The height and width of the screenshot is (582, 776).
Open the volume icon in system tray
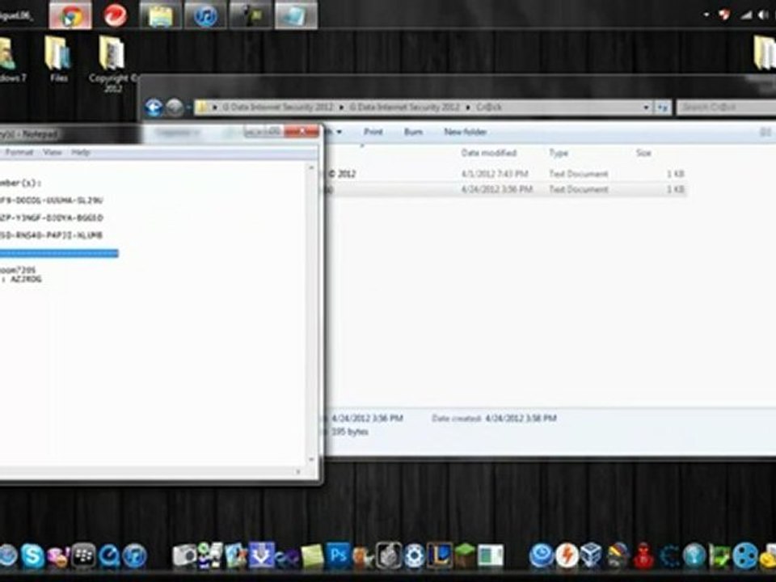coord(762,15)
